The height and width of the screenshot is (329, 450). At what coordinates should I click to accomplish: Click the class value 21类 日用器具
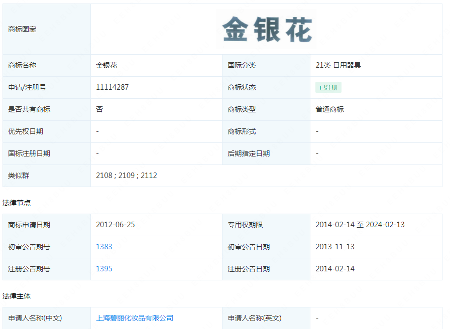click(x=338, y=65)
